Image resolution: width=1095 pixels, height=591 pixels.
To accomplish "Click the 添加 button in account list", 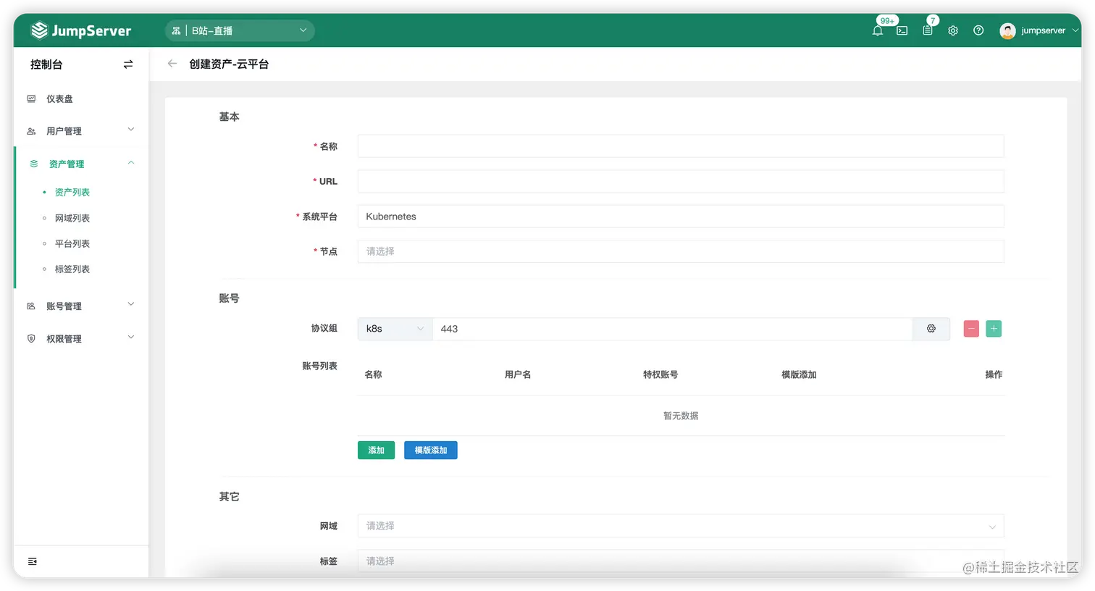I will [x=376, y=450].
